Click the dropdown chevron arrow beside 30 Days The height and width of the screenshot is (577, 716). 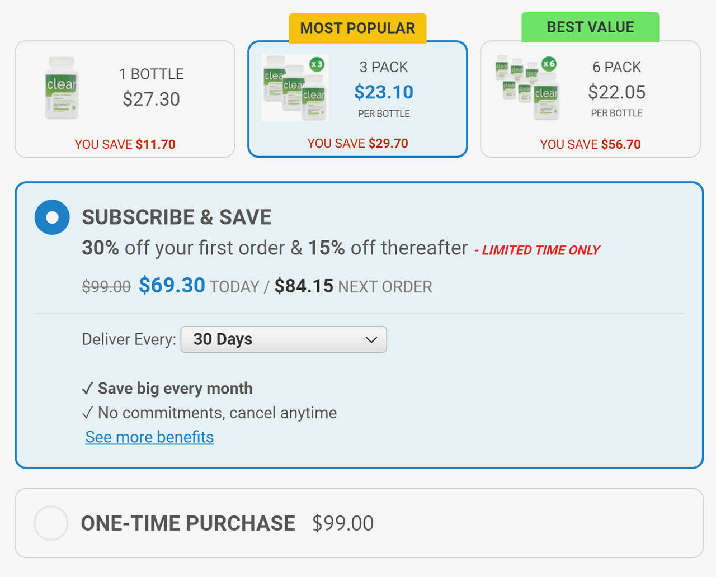click(371, 339)
